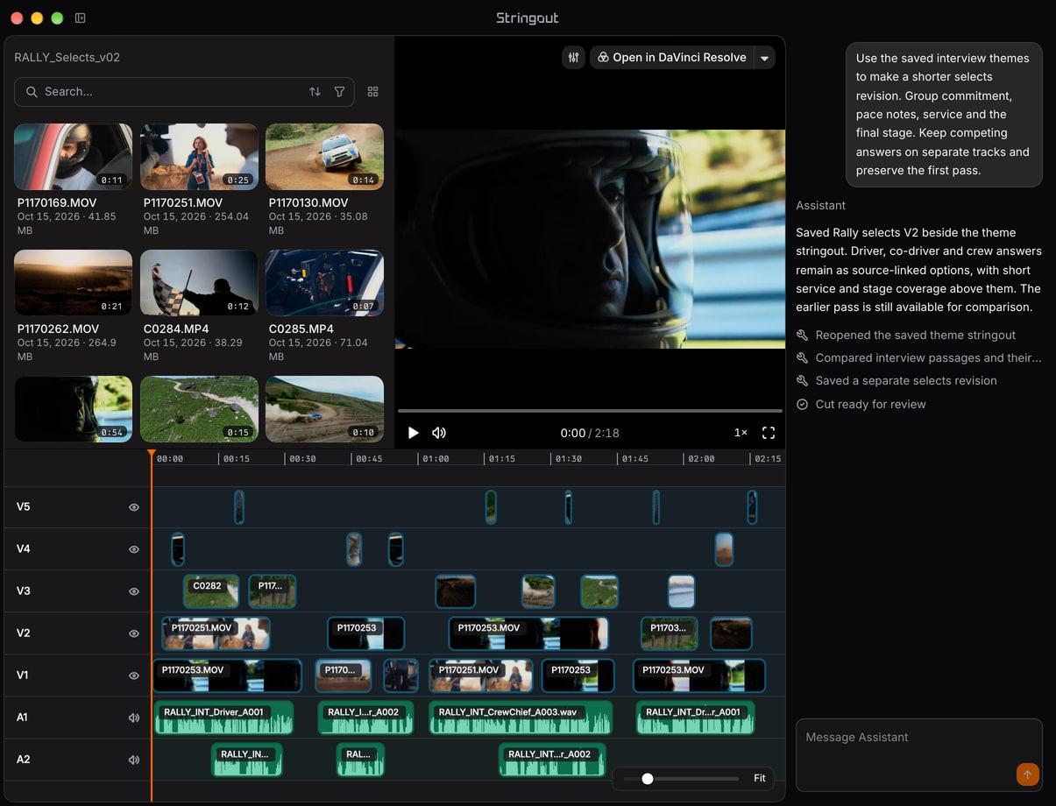1056x806 pixels.
Task: Click the orange playhead at 00:00
Action: coord(152,454)
